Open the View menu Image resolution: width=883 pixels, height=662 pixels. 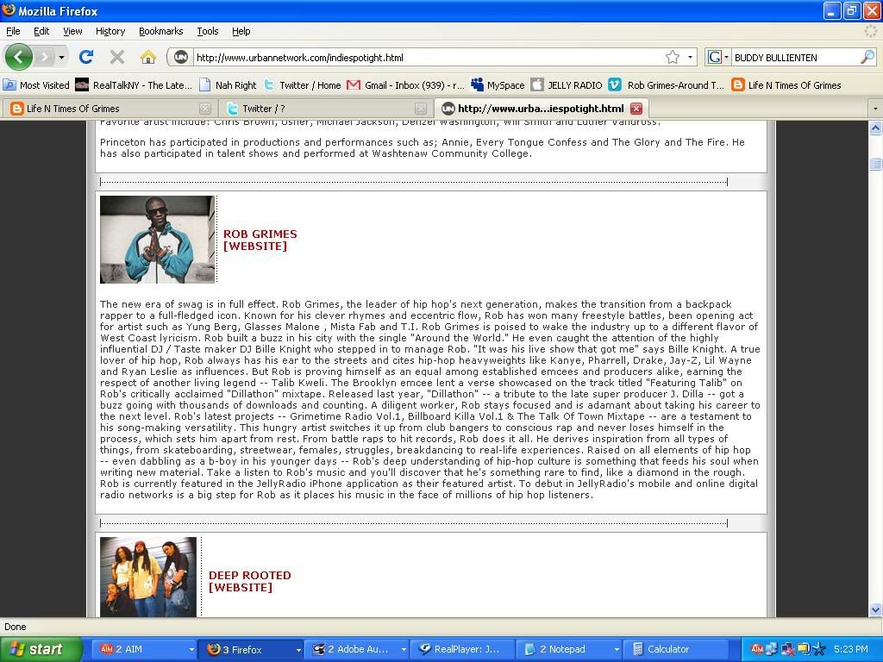click(72, 31)
